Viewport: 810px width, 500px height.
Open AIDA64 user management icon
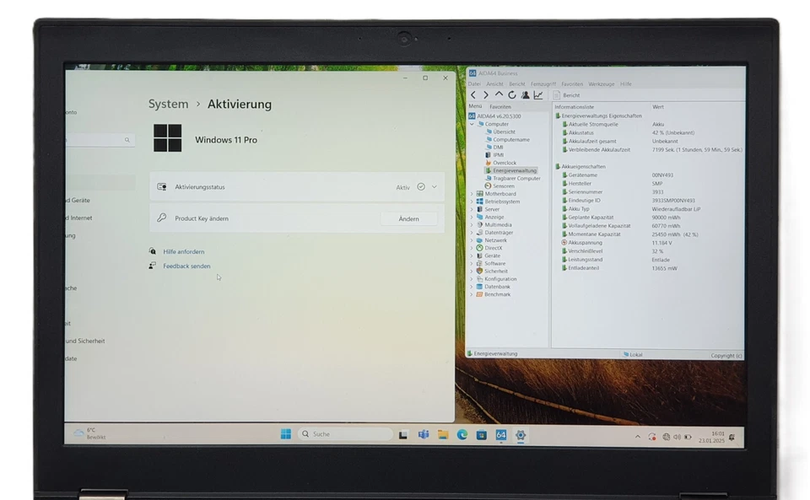[525, 95]
